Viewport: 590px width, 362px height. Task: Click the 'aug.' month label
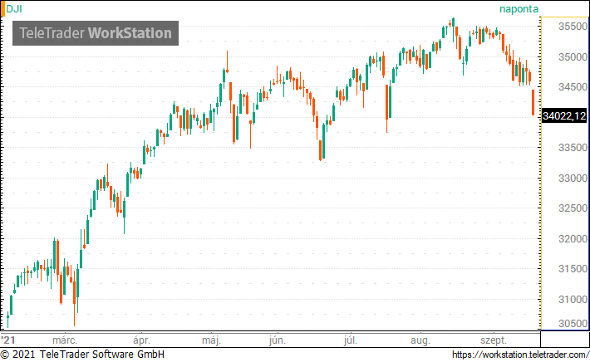coord(420,340)
